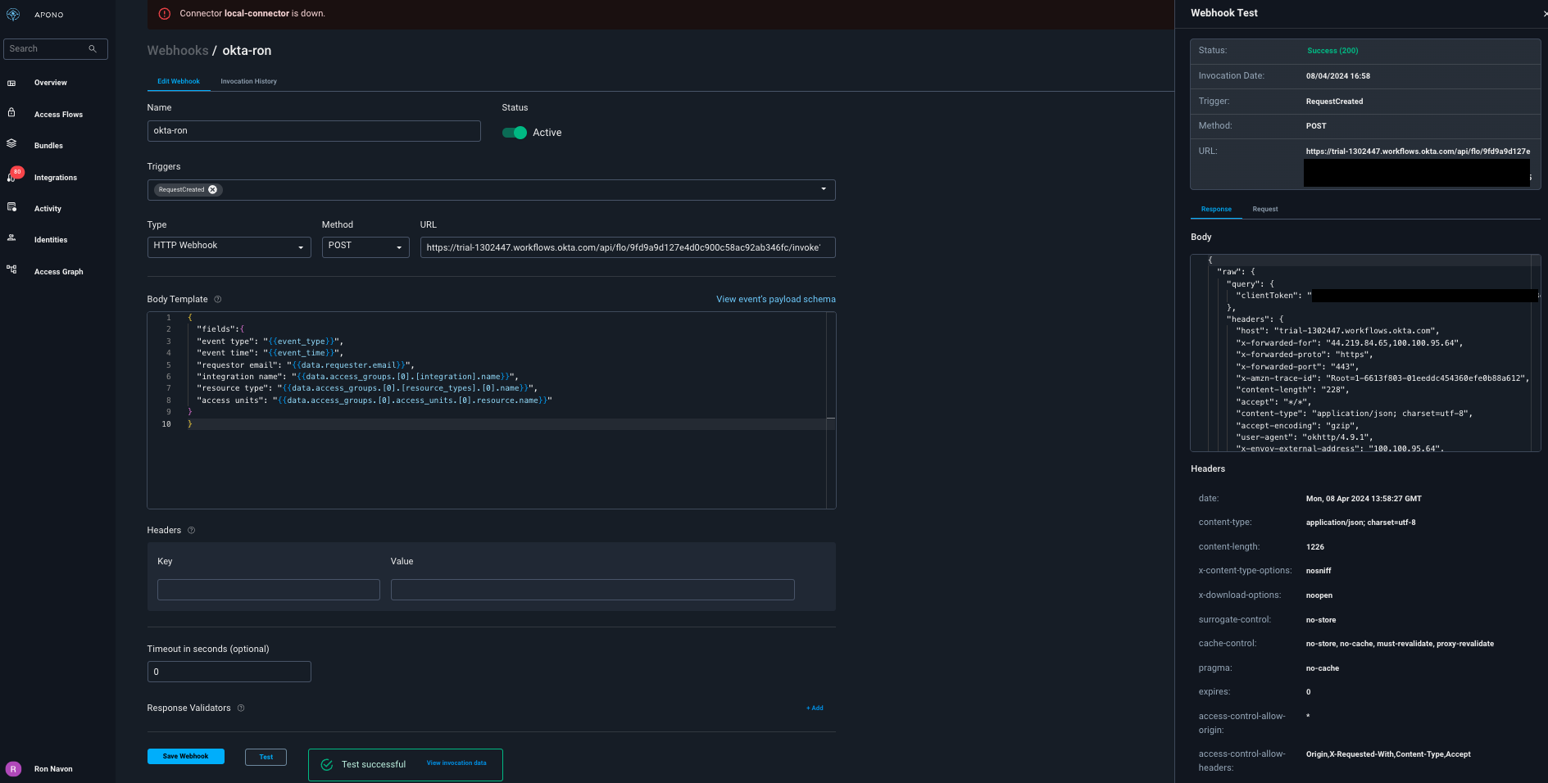Image resolution: width=1548 pixels, height=783 pixels.
Task: Click the Save Webhook button
Action: pos(185,757)
